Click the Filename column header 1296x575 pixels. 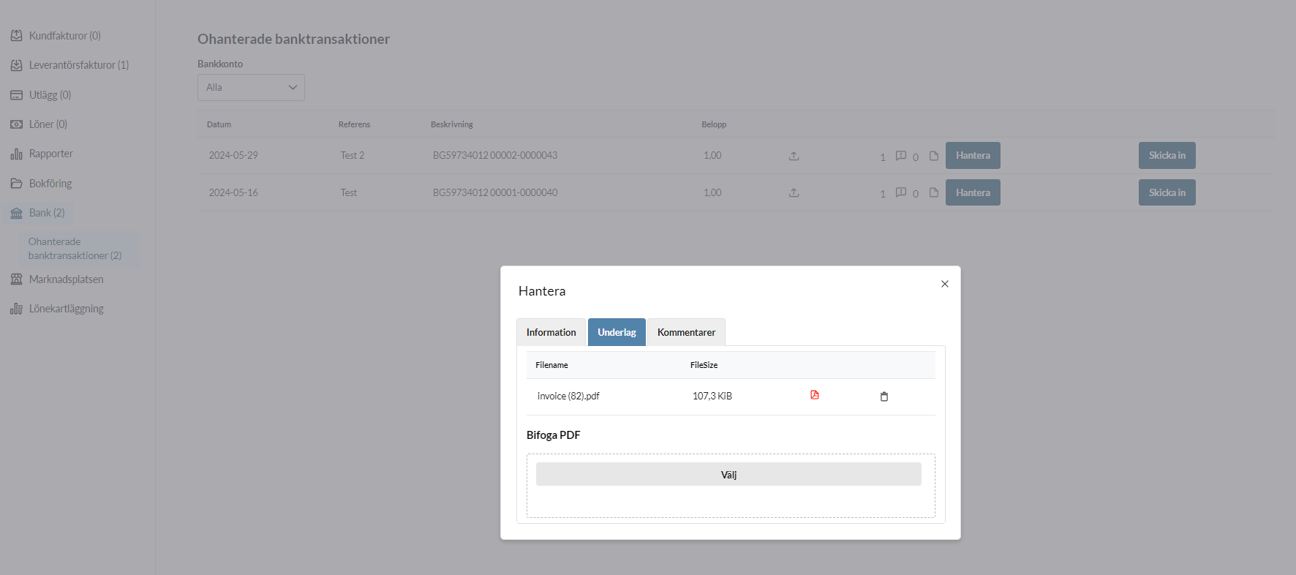(x=551, y=365)
